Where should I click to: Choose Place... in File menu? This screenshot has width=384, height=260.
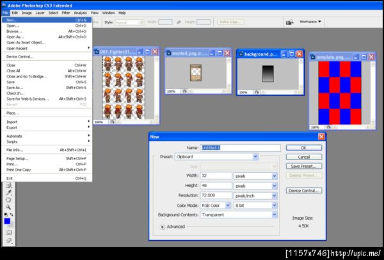coord(47,113)
